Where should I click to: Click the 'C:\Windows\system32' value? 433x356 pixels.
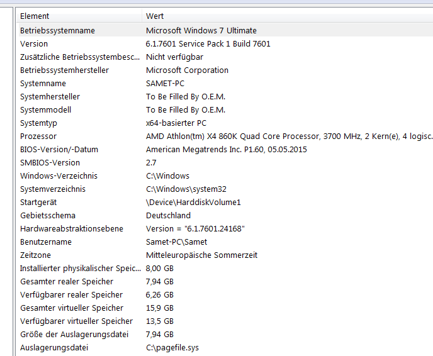[186, 189]
